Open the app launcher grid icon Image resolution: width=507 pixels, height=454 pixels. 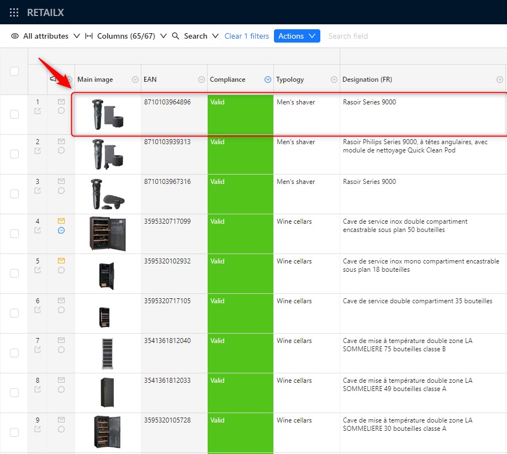tap(14, 12)
